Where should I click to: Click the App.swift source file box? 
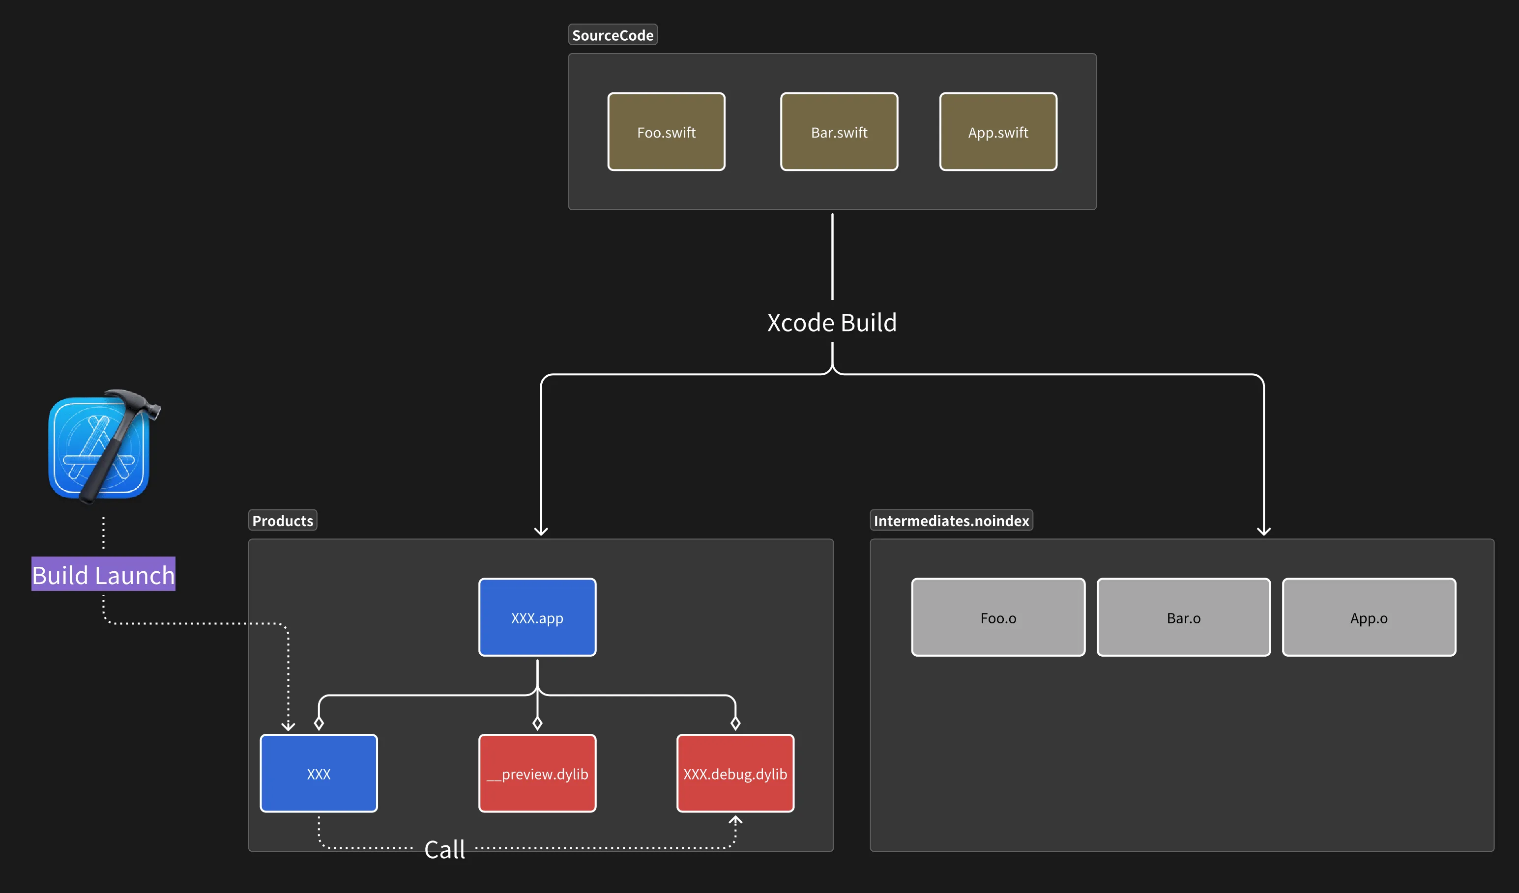click(x=997, y=132)
